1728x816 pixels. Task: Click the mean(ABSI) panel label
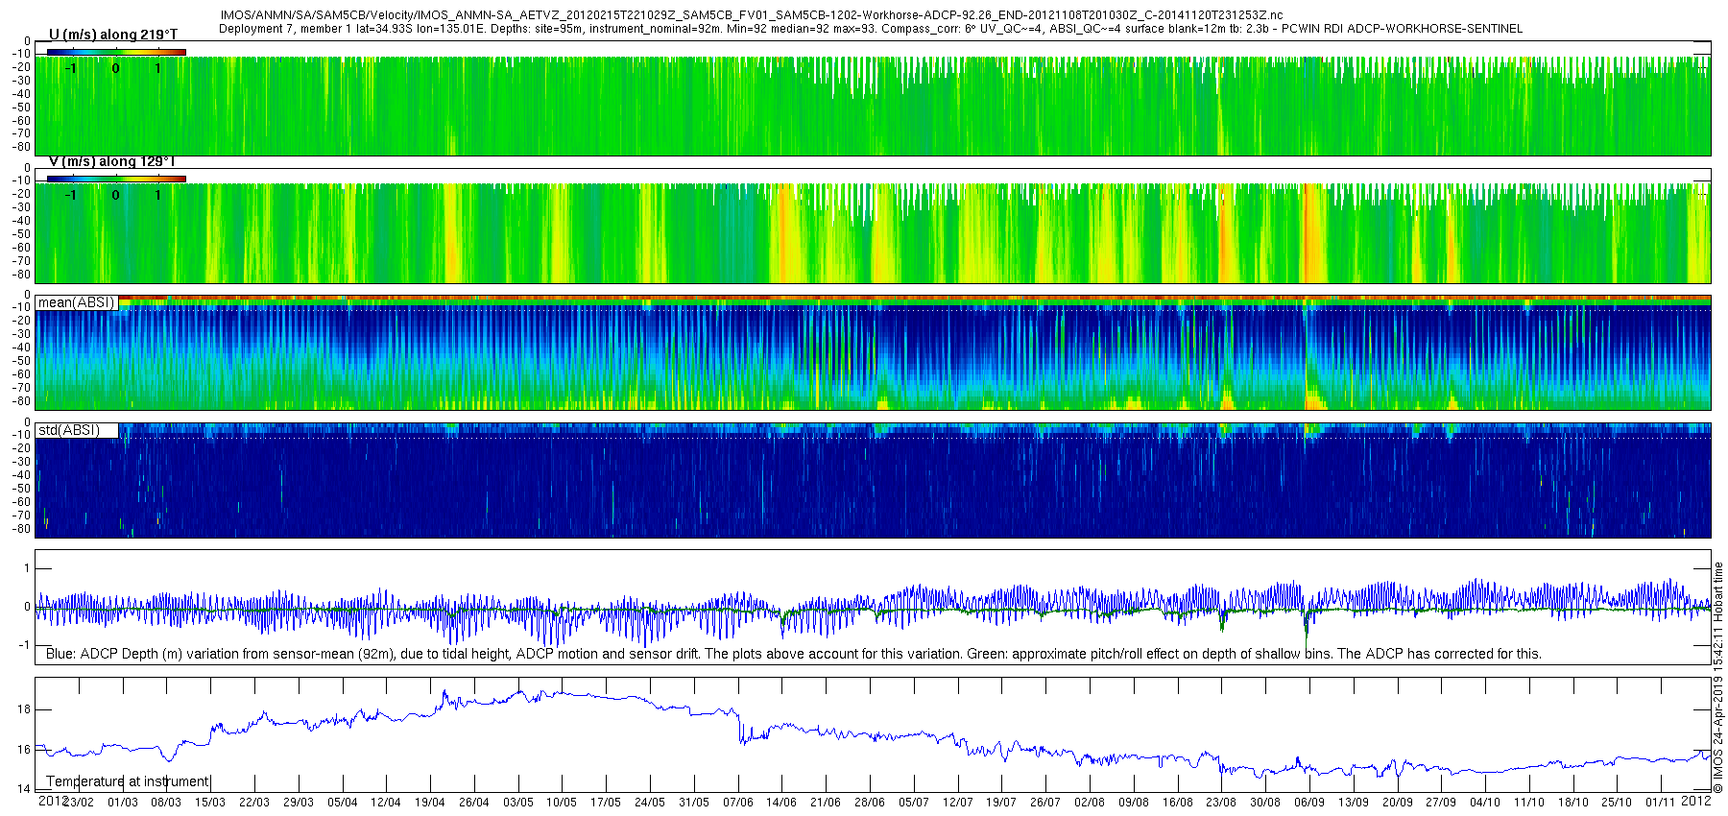tap(77, 302)
